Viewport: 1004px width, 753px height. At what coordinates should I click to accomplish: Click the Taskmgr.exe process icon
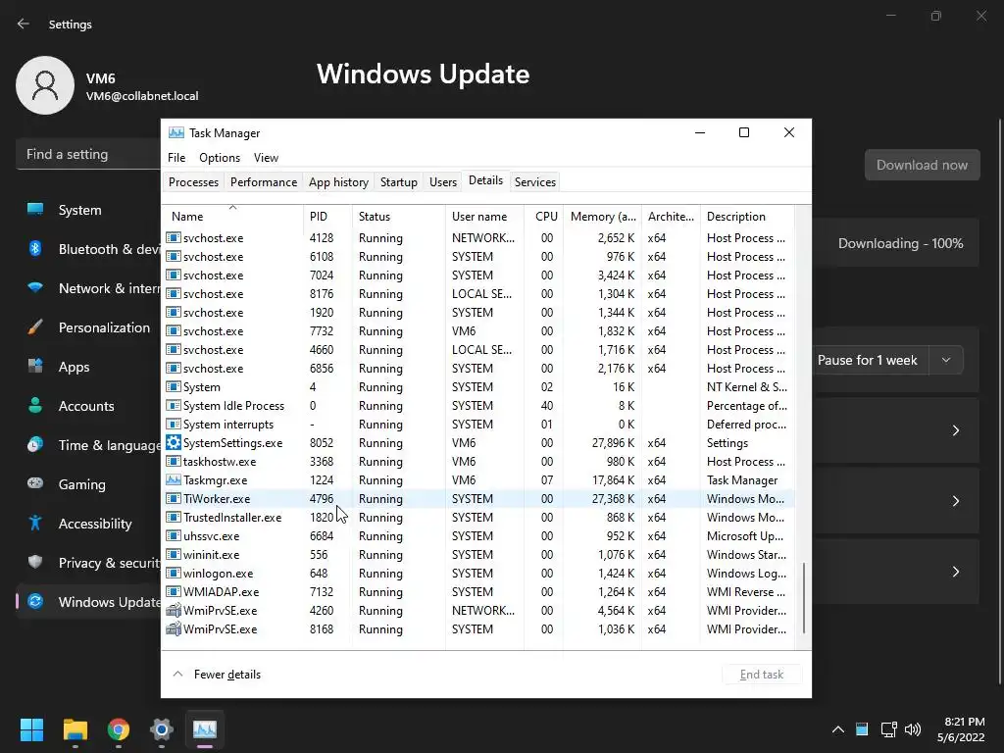pyautogui.click(x=174, y=479)
